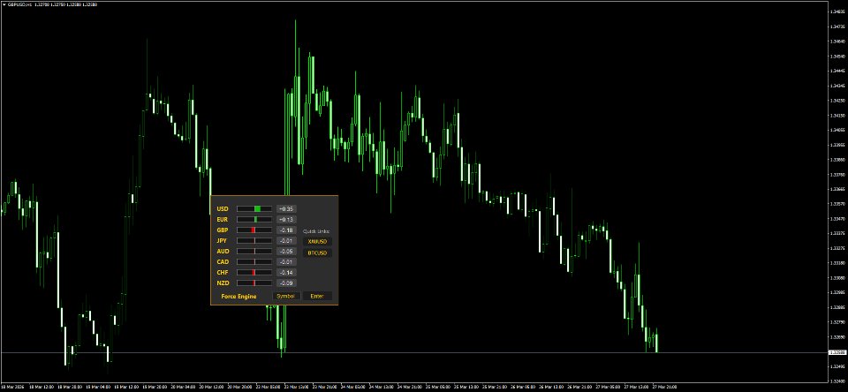Click the Enter button in Force Engine
This screenshot has width=848, height=392.
317,297
